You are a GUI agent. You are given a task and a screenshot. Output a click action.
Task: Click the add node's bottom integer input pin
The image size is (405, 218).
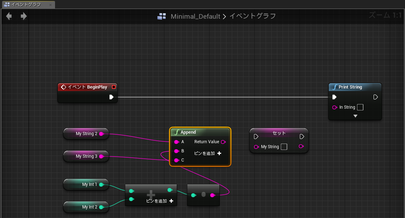click(132, 199)
